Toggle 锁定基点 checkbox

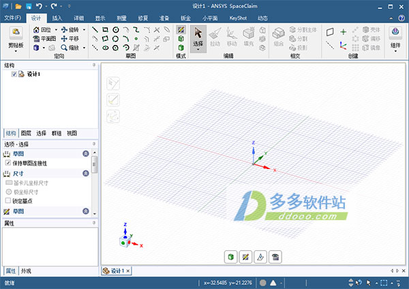click(7, 201)
